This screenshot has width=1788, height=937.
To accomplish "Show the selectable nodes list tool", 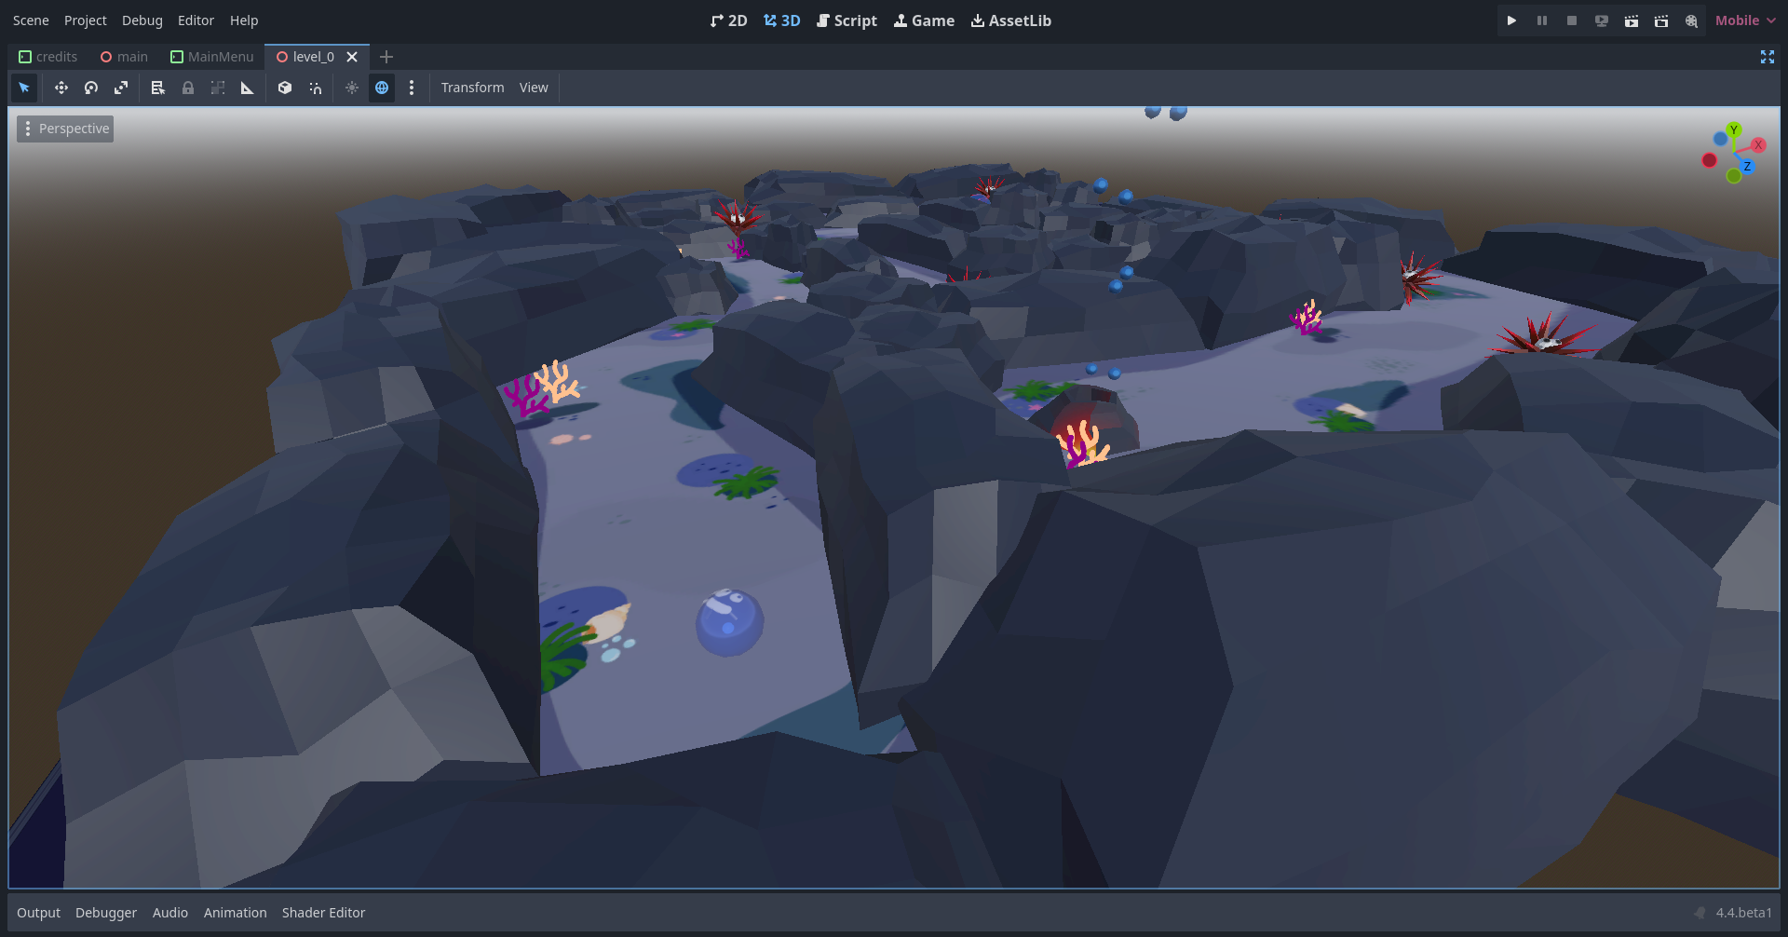I will [x=158, y=88].
